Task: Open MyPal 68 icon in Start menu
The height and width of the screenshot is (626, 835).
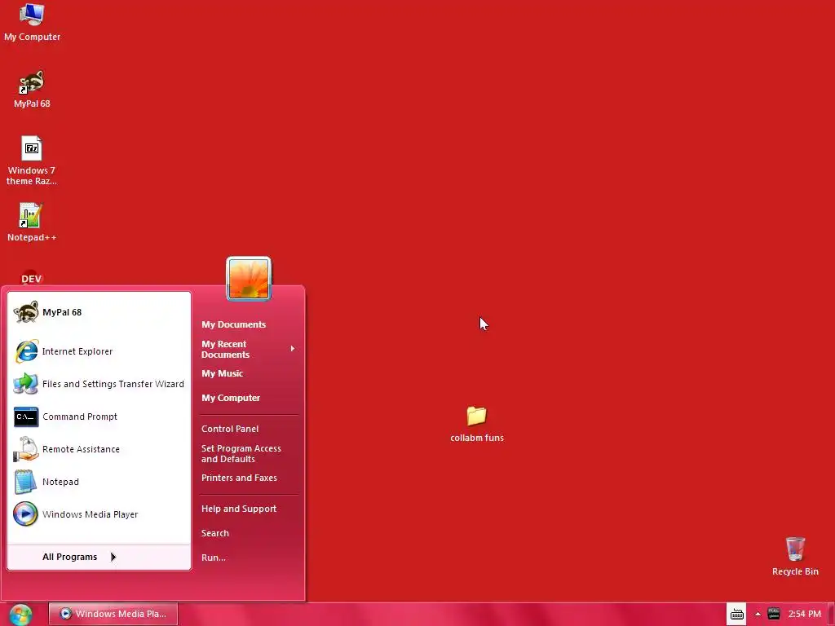Action: [x=25, y=312]
